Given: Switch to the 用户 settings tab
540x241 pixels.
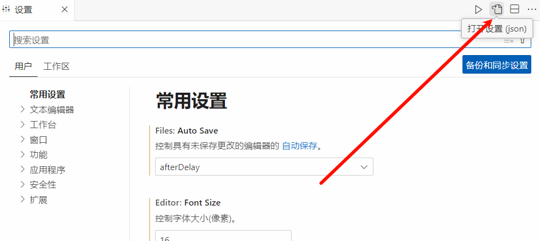Looking at the screenshot, I should (x=23, y=67).
